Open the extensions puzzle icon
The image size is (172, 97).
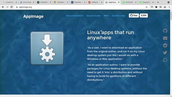156,7
